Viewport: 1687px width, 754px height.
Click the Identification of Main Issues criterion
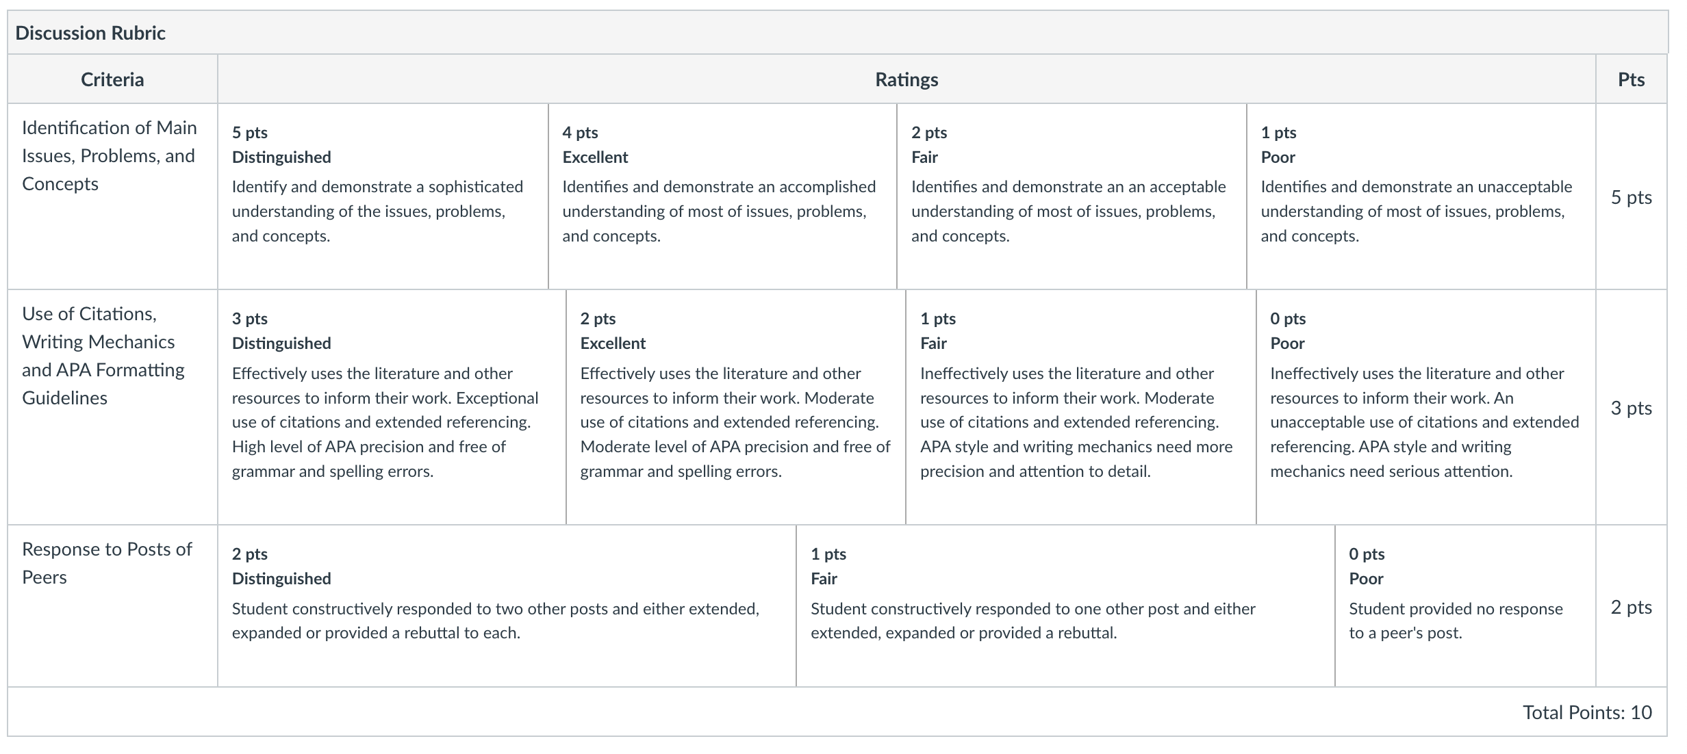pos(110,155)
